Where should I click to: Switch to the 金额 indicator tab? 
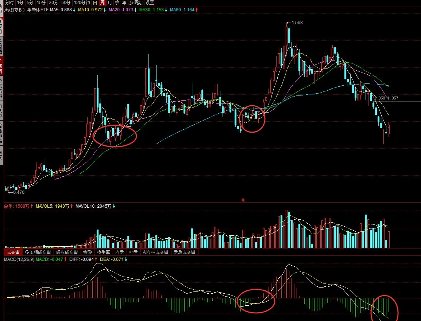tap(87, 252)
